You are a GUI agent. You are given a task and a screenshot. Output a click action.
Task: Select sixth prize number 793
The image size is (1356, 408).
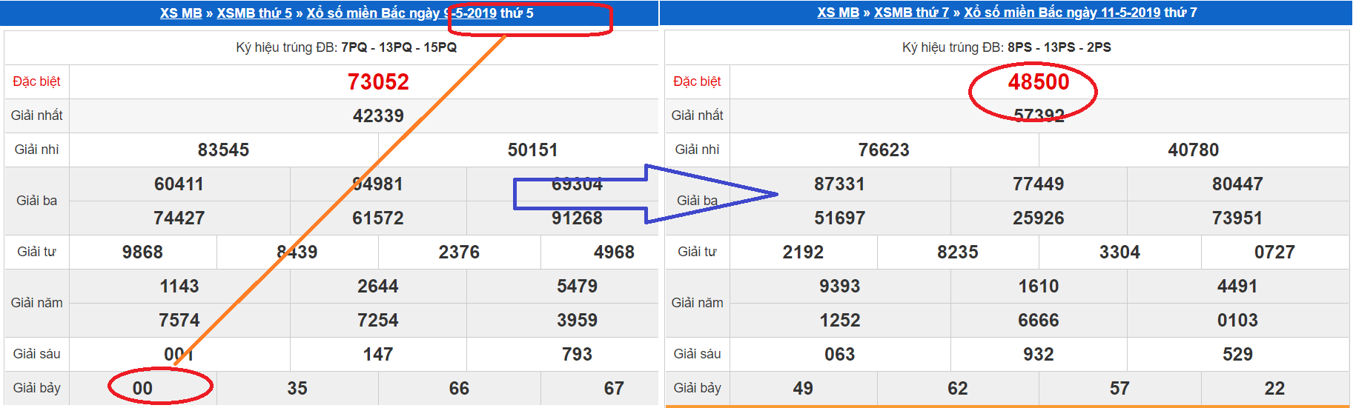(577, 355)
